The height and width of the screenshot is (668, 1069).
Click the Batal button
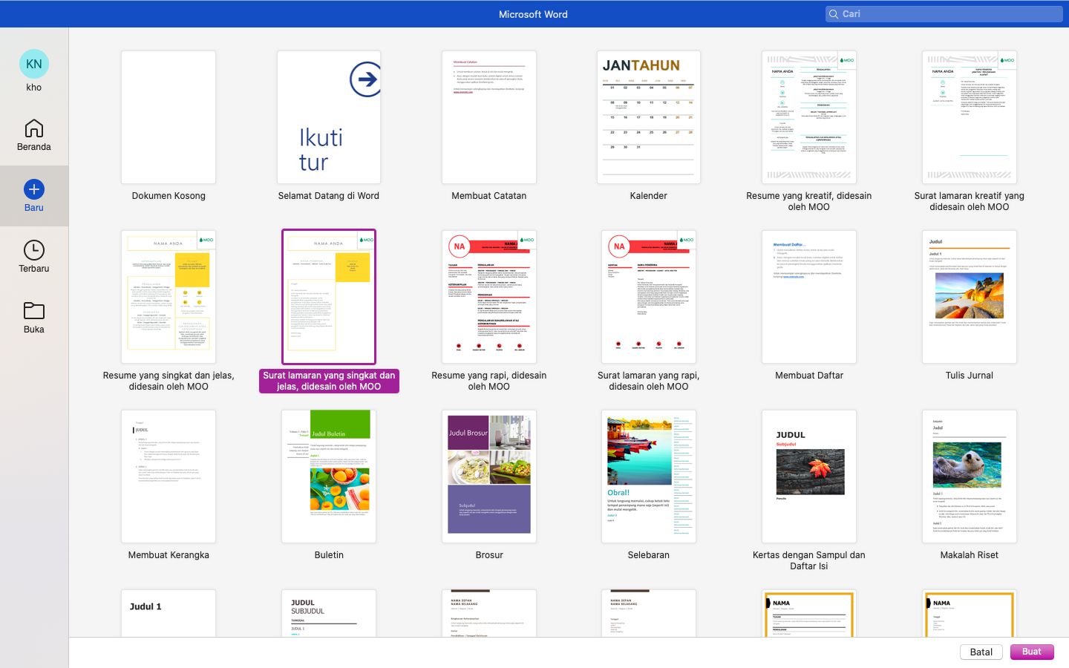pos(981,652)
